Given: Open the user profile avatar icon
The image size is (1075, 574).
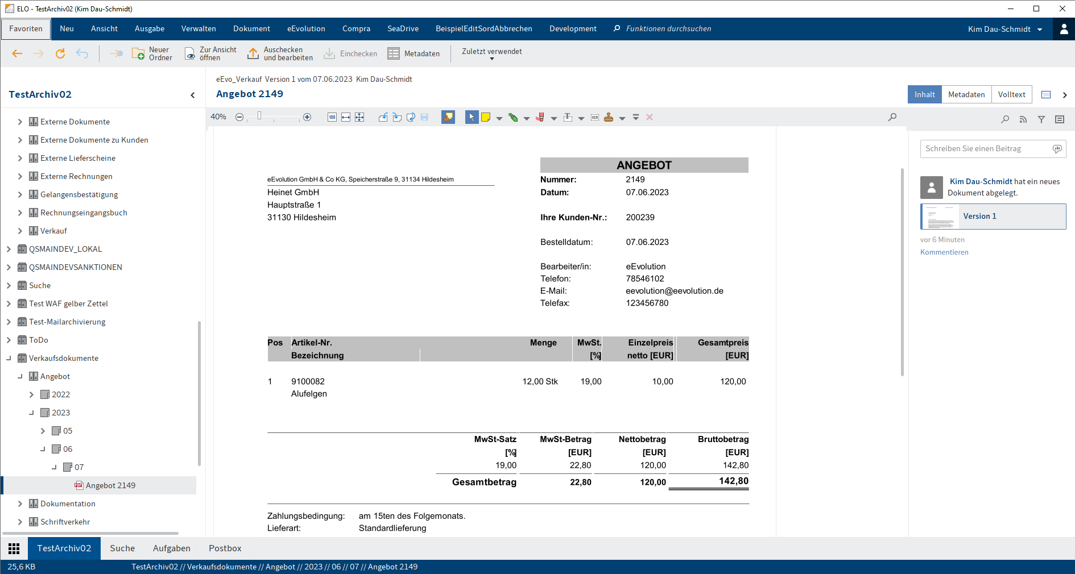Looking at the screenshot, I should click(x=1064, y=29).
